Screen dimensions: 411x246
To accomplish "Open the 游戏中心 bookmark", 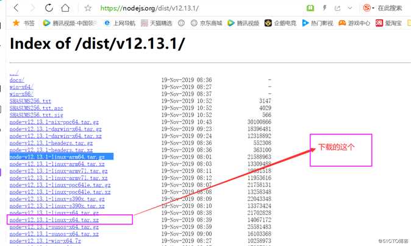I will [354, 23].
